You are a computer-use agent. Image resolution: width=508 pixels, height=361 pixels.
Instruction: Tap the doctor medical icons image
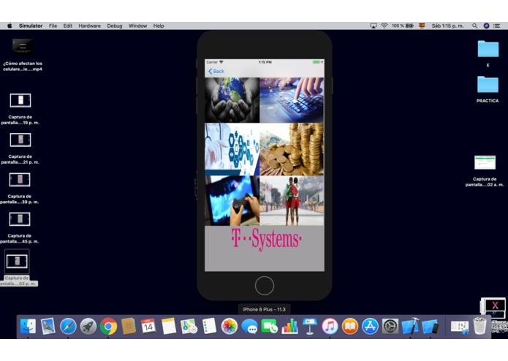click(x=232, y=149)
